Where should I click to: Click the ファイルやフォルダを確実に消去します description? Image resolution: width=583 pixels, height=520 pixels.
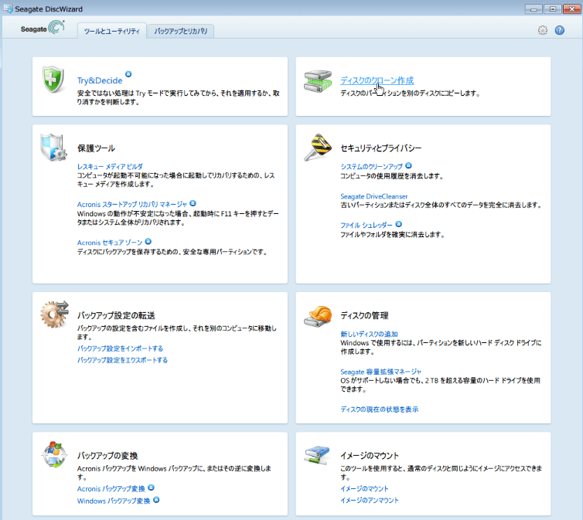tap(393, 234)
